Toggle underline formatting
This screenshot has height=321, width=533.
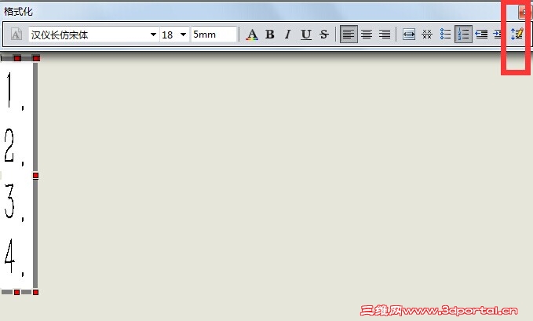[x=306, y=35]
